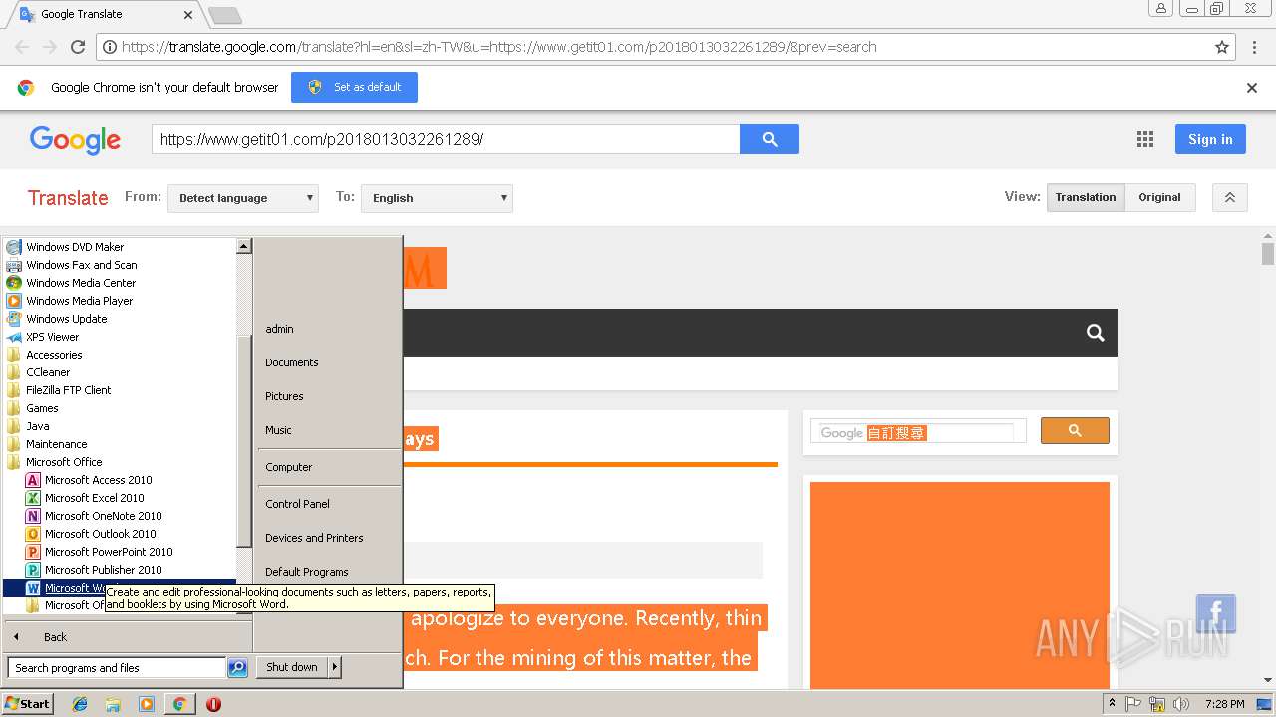Screen dimensions: 1276x717
Task: Bookmark this page with the star icon
Action: (1222, 47)
